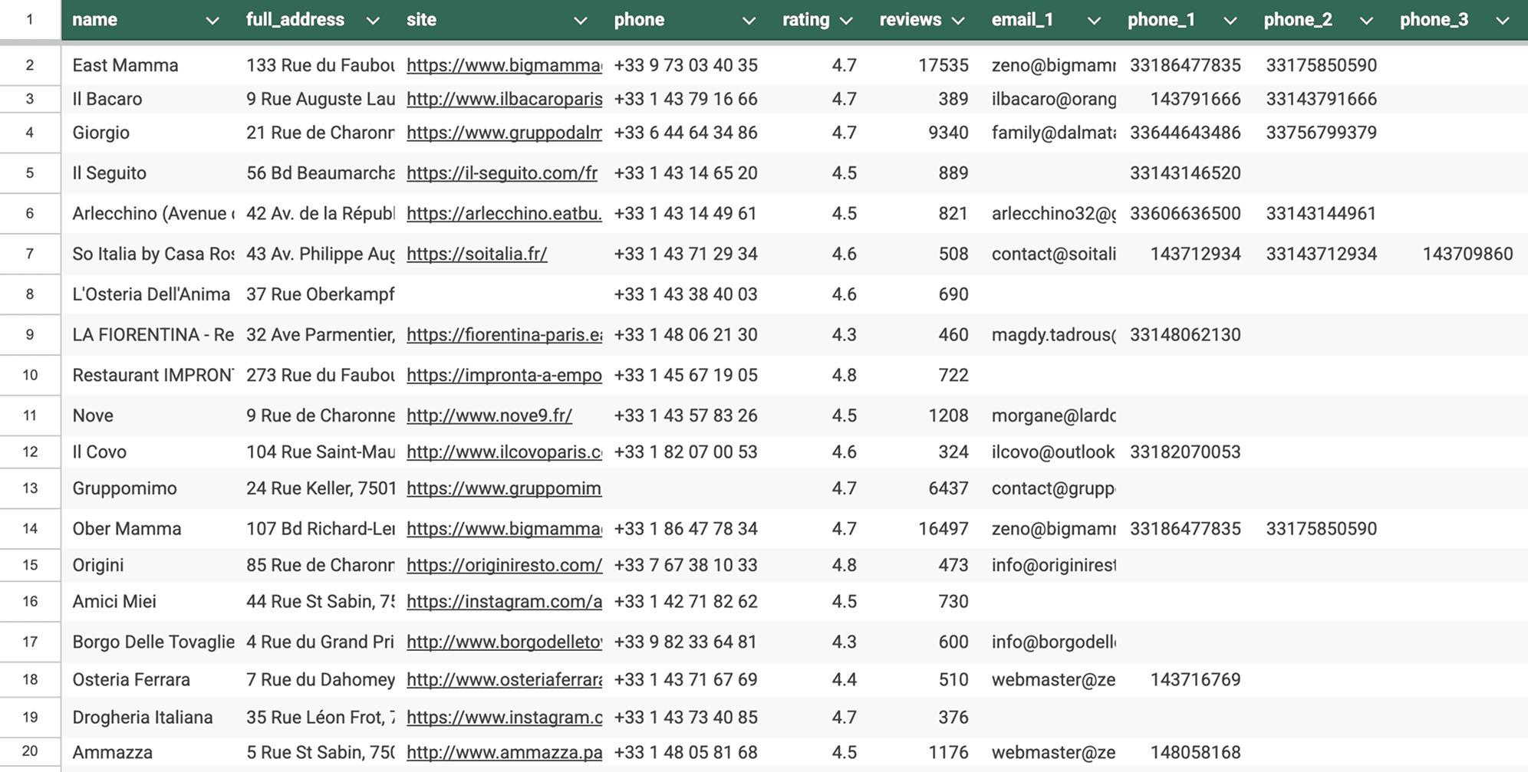Select the Gruppomimo row number 13

point(30,488)
